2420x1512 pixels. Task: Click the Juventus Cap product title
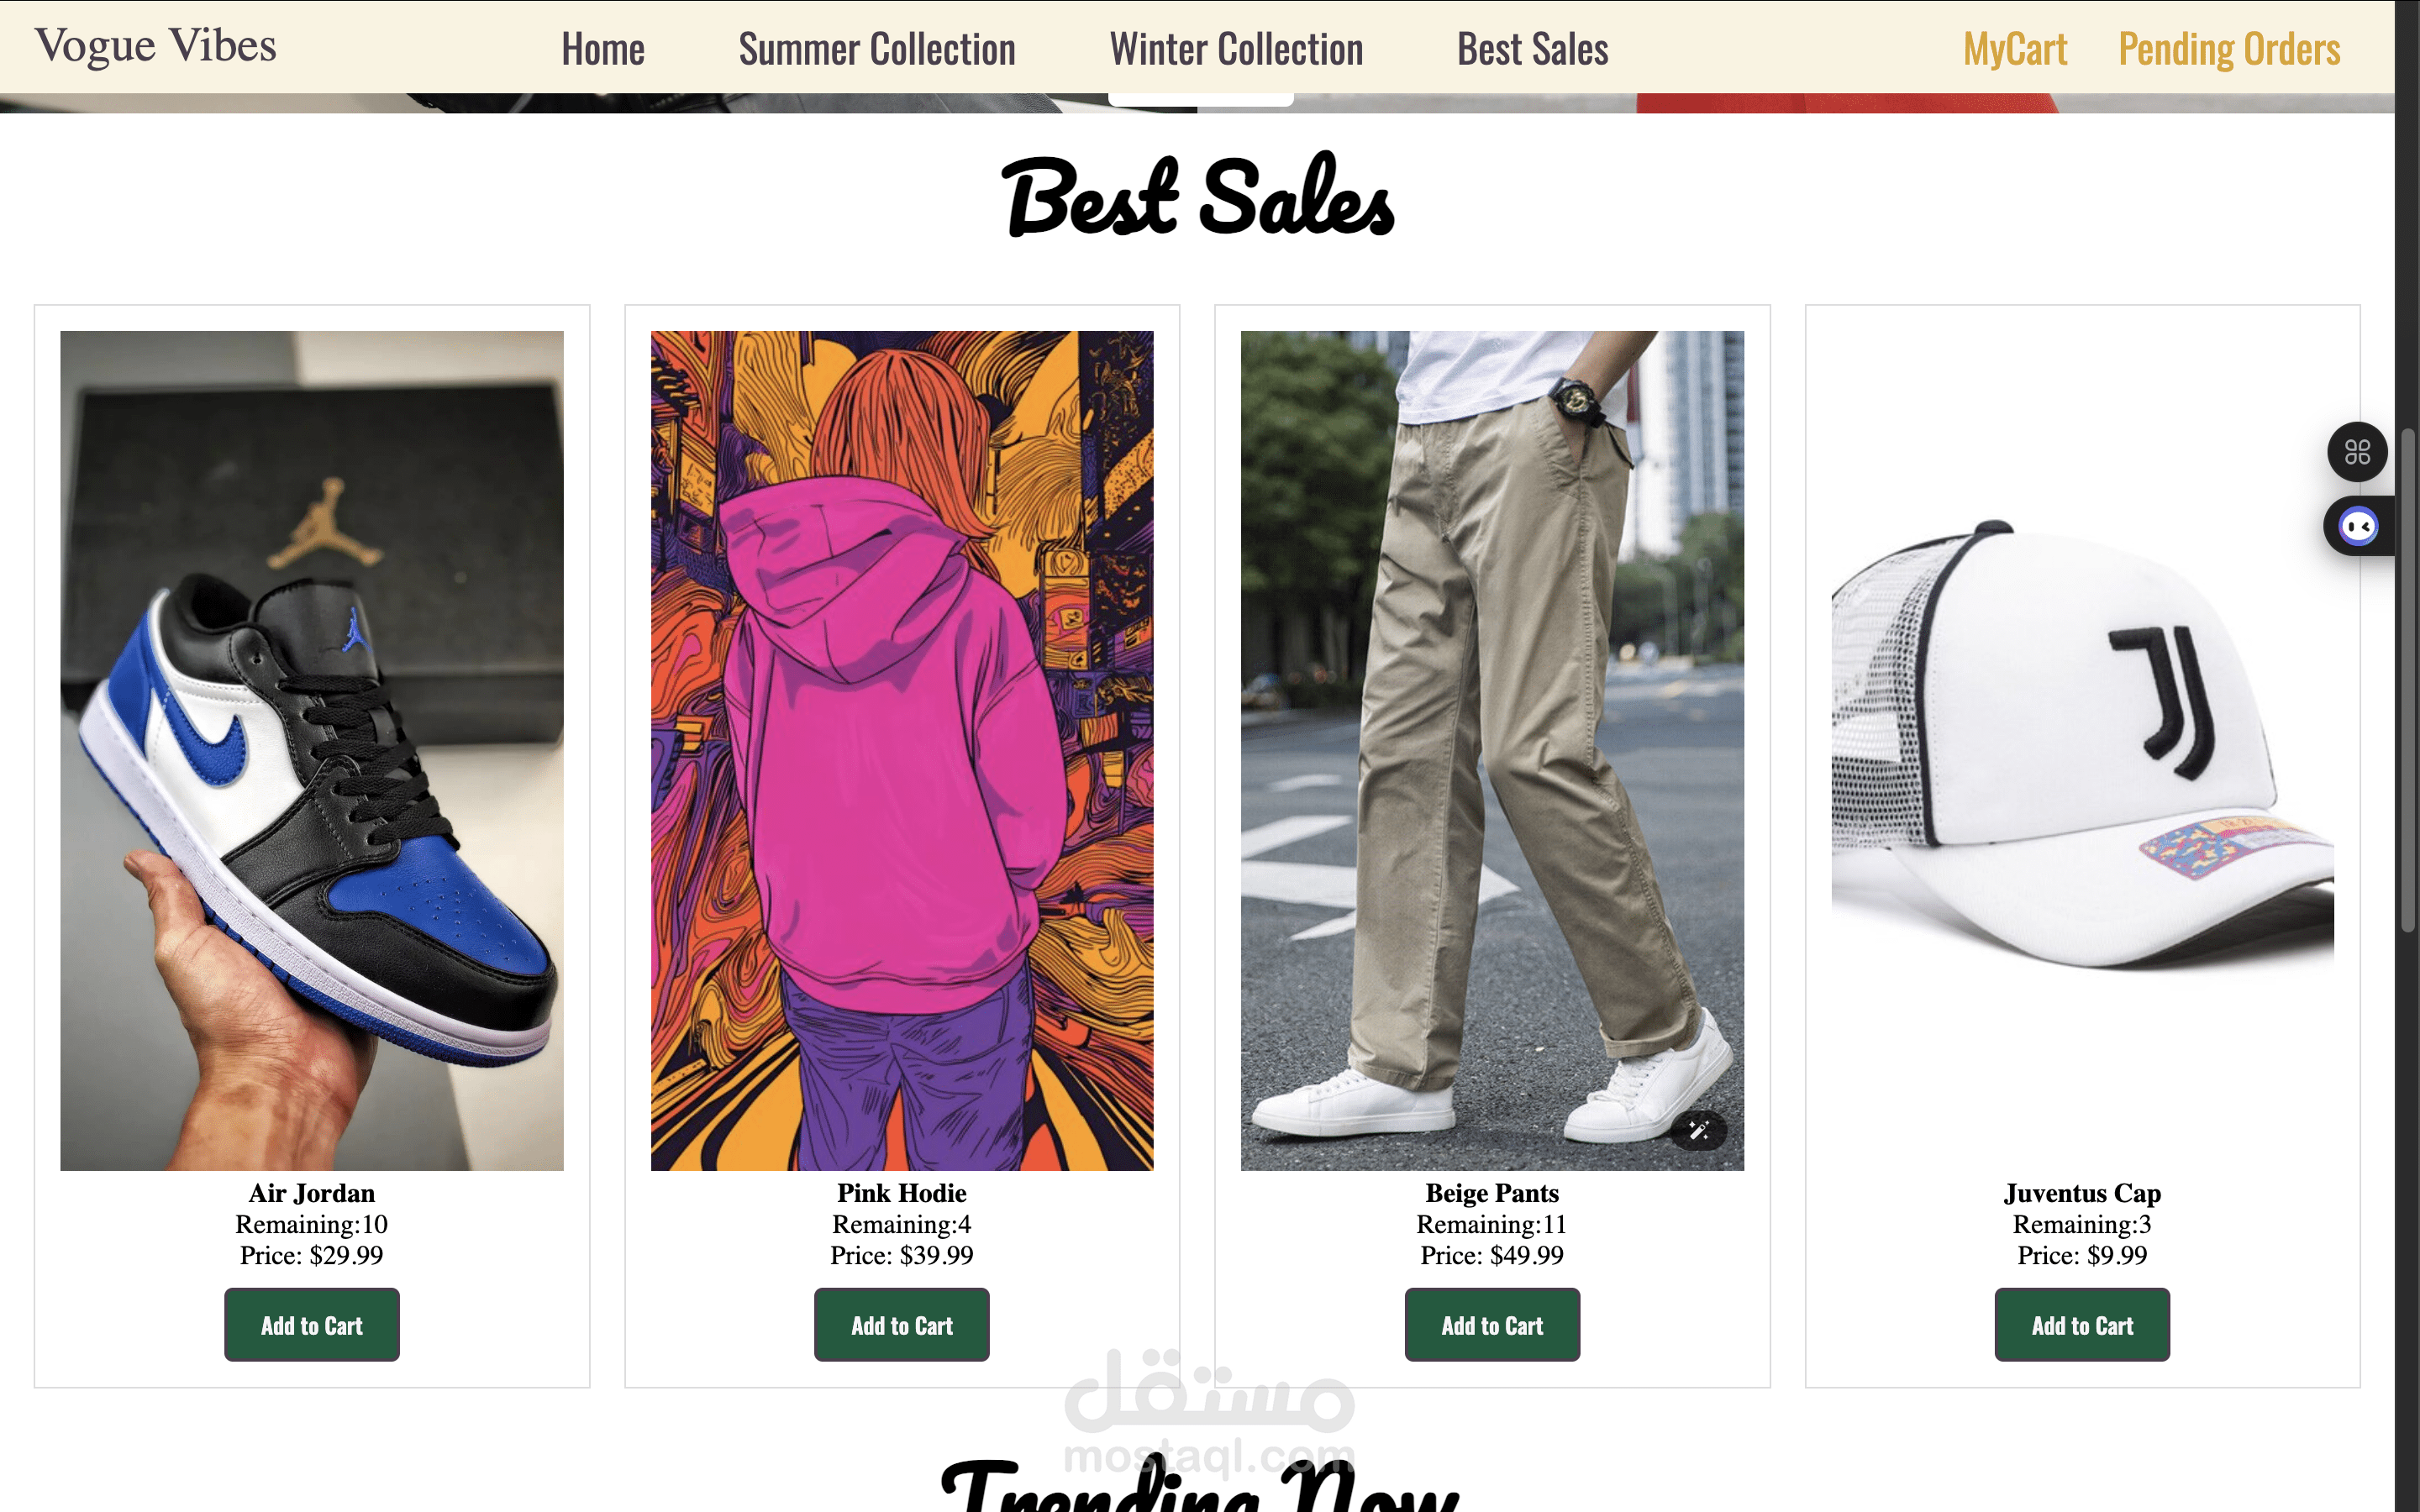coord(2082,1193)
